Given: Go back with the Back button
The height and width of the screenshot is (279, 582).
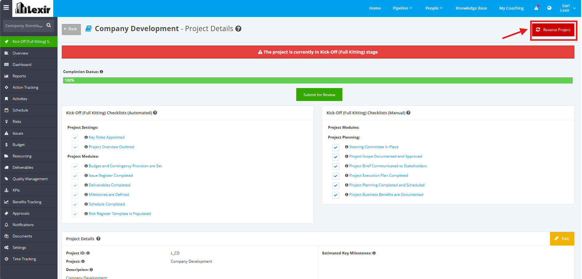Looking at the screenshot, I should point(71,29).
